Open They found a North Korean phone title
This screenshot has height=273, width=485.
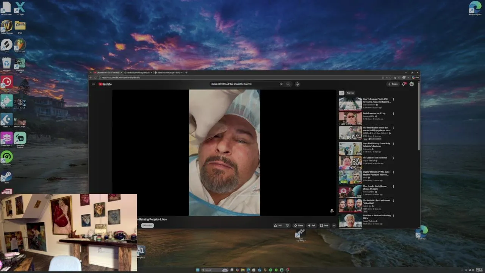tap(375, 187)
